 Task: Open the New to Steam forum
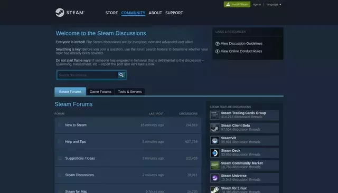(x=76, y=125)
